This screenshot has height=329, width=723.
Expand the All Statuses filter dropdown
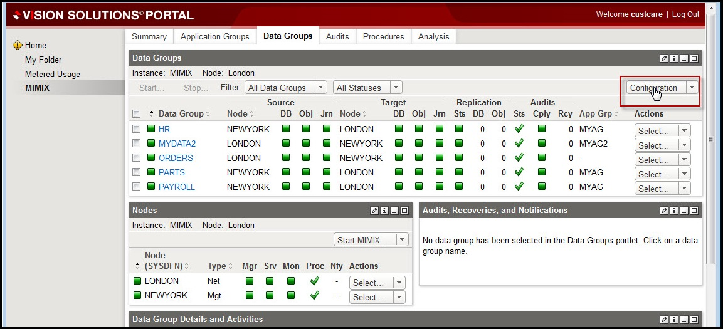[367, 88]
